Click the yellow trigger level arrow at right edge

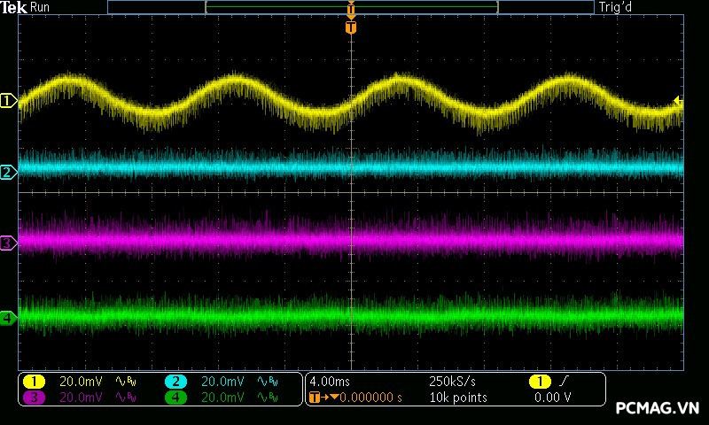point(679,101)
